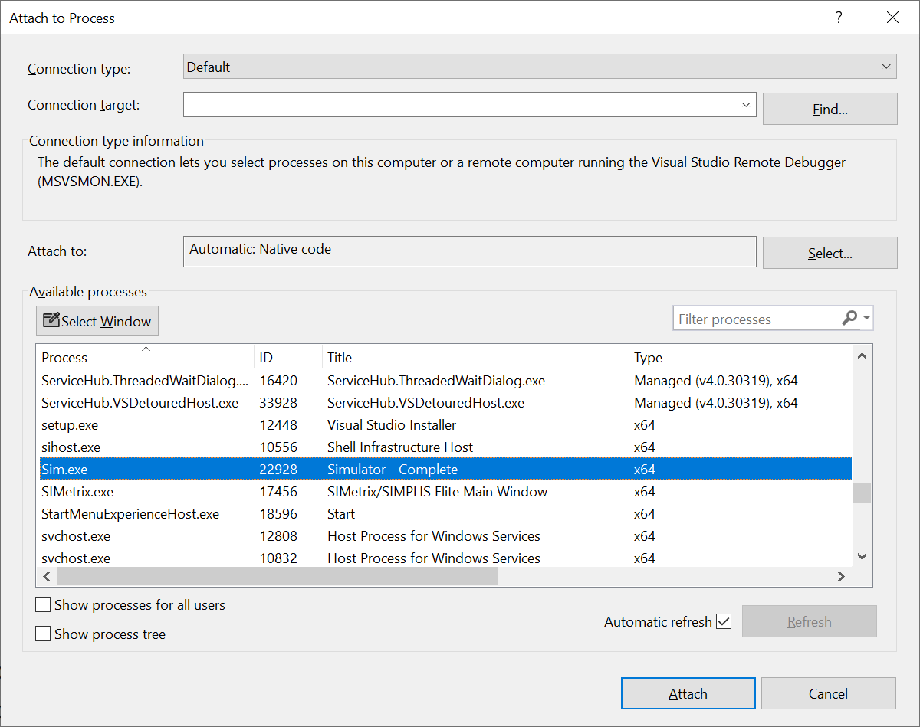Expand the Connection target combo box
This screenshot has height=727, width=920.
(x=746, y=105)
